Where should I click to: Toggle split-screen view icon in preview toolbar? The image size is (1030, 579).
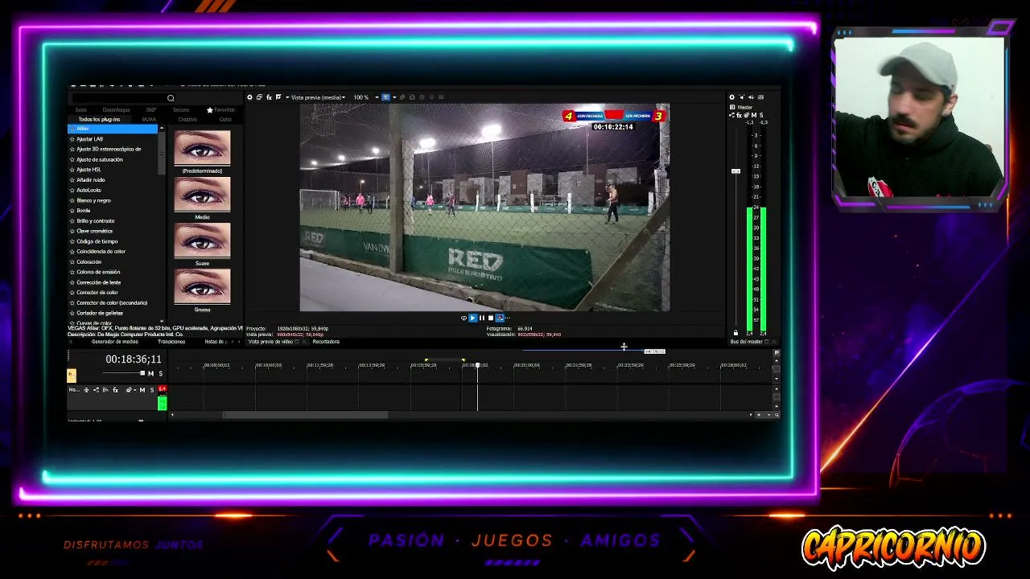tap(278, 97)
